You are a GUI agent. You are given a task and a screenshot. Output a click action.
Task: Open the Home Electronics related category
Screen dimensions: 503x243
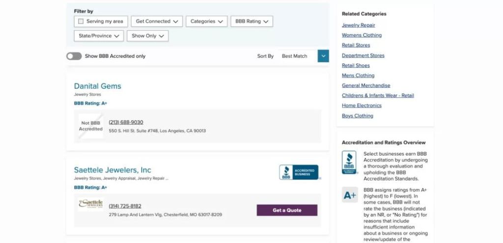(x=362, y=106)
